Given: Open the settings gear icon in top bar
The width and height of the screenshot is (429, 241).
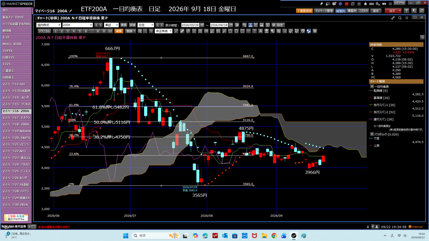Looking at the screenshot, I should tap(378, 4).
